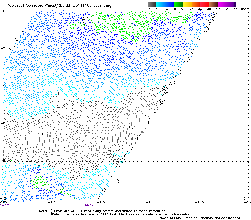Pick the brown 35–40 knots legend segment

click(214, 4)
